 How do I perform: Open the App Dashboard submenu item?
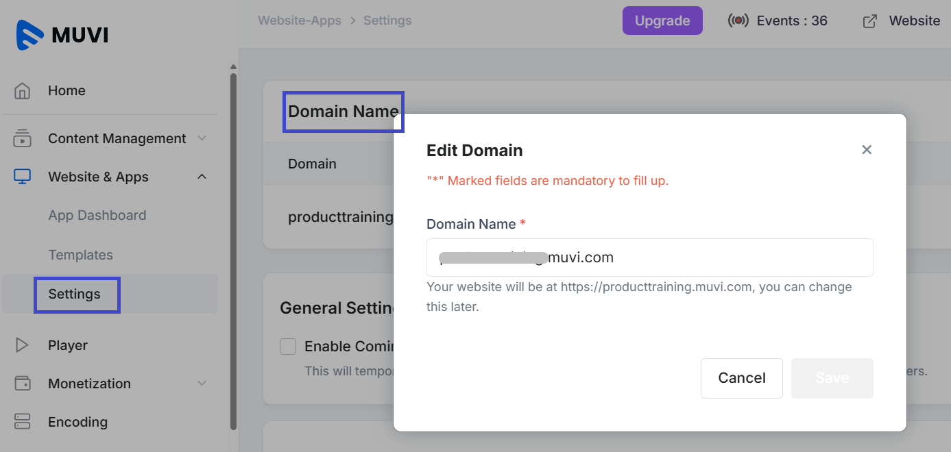click(97, 215)
